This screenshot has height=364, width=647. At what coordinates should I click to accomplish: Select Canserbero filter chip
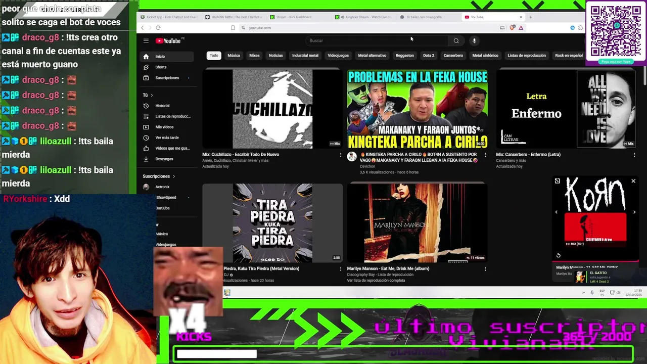[453, 56]
